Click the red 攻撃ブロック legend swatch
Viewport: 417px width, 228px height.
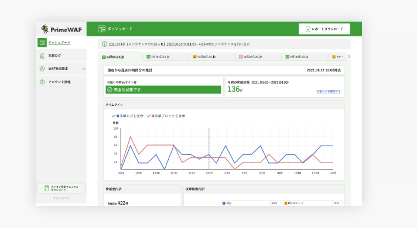click(x=153, y=116)
